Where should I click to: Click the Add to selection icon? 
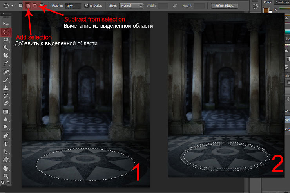pos(28,6)
